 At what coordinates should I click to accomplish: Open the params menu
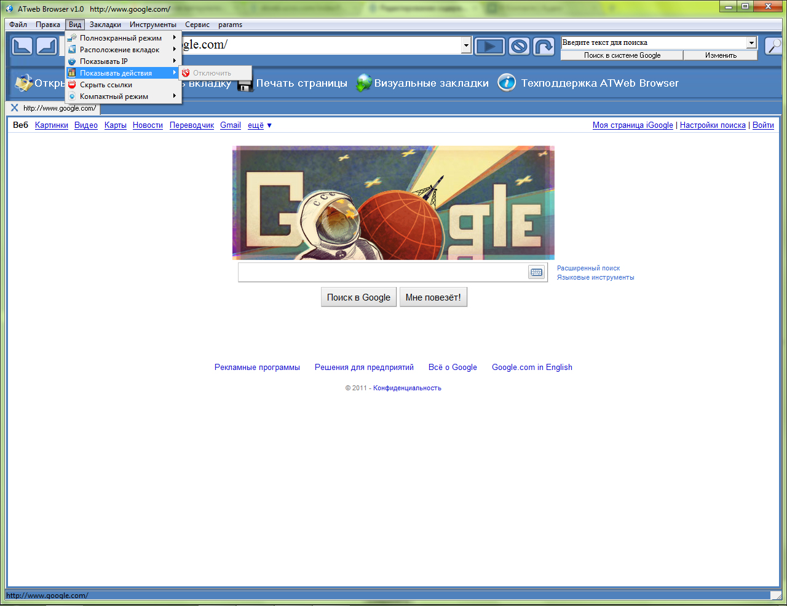click(x=230, y=25)
